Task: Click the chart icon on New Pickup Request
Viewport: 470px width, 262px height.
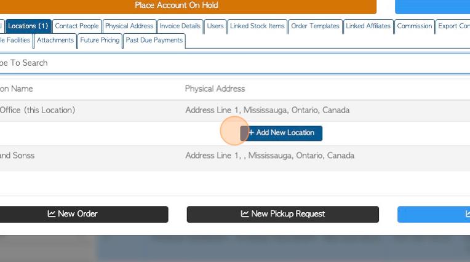Action: pyautogui.click(x=245, y=214)
